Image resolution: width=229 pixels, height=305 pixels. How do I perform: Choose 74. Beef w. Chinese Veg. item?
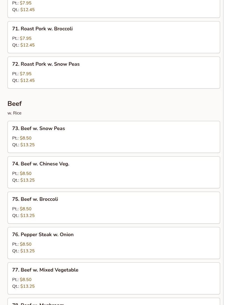click(114, 172)
